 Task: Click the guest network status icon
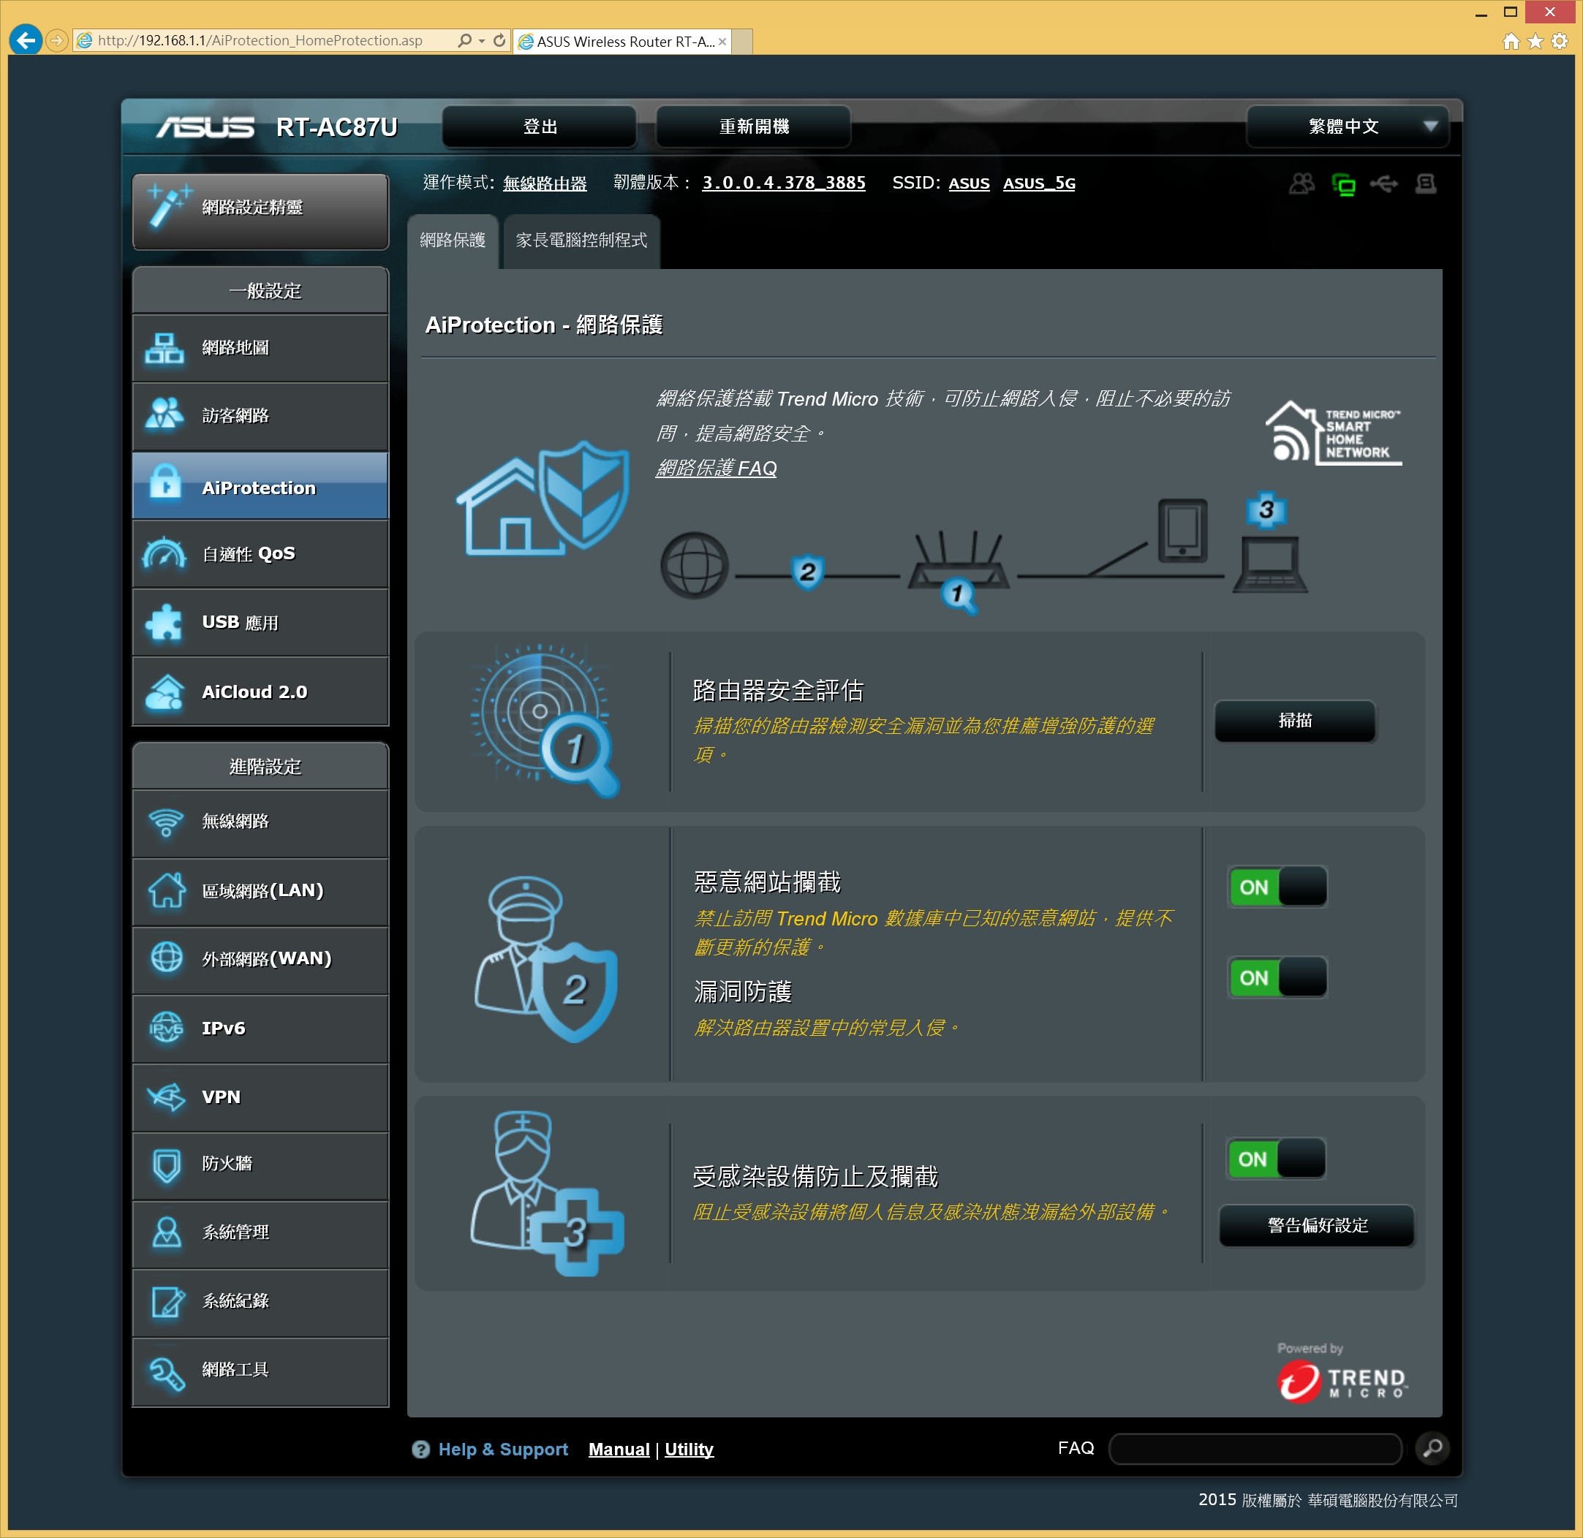(x=1301, y=184)
